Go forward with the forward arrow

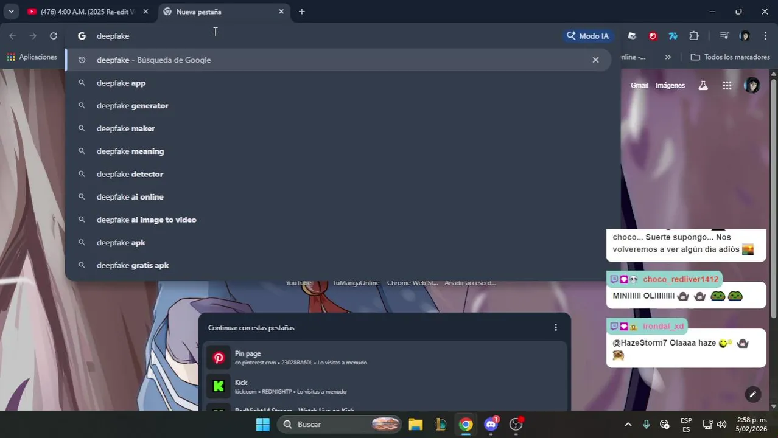coord(33,36)
